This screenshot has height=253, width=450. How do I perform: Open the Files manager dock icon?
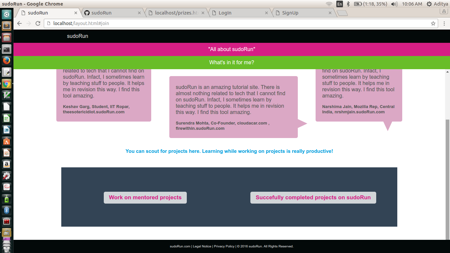tap(7, 37)
